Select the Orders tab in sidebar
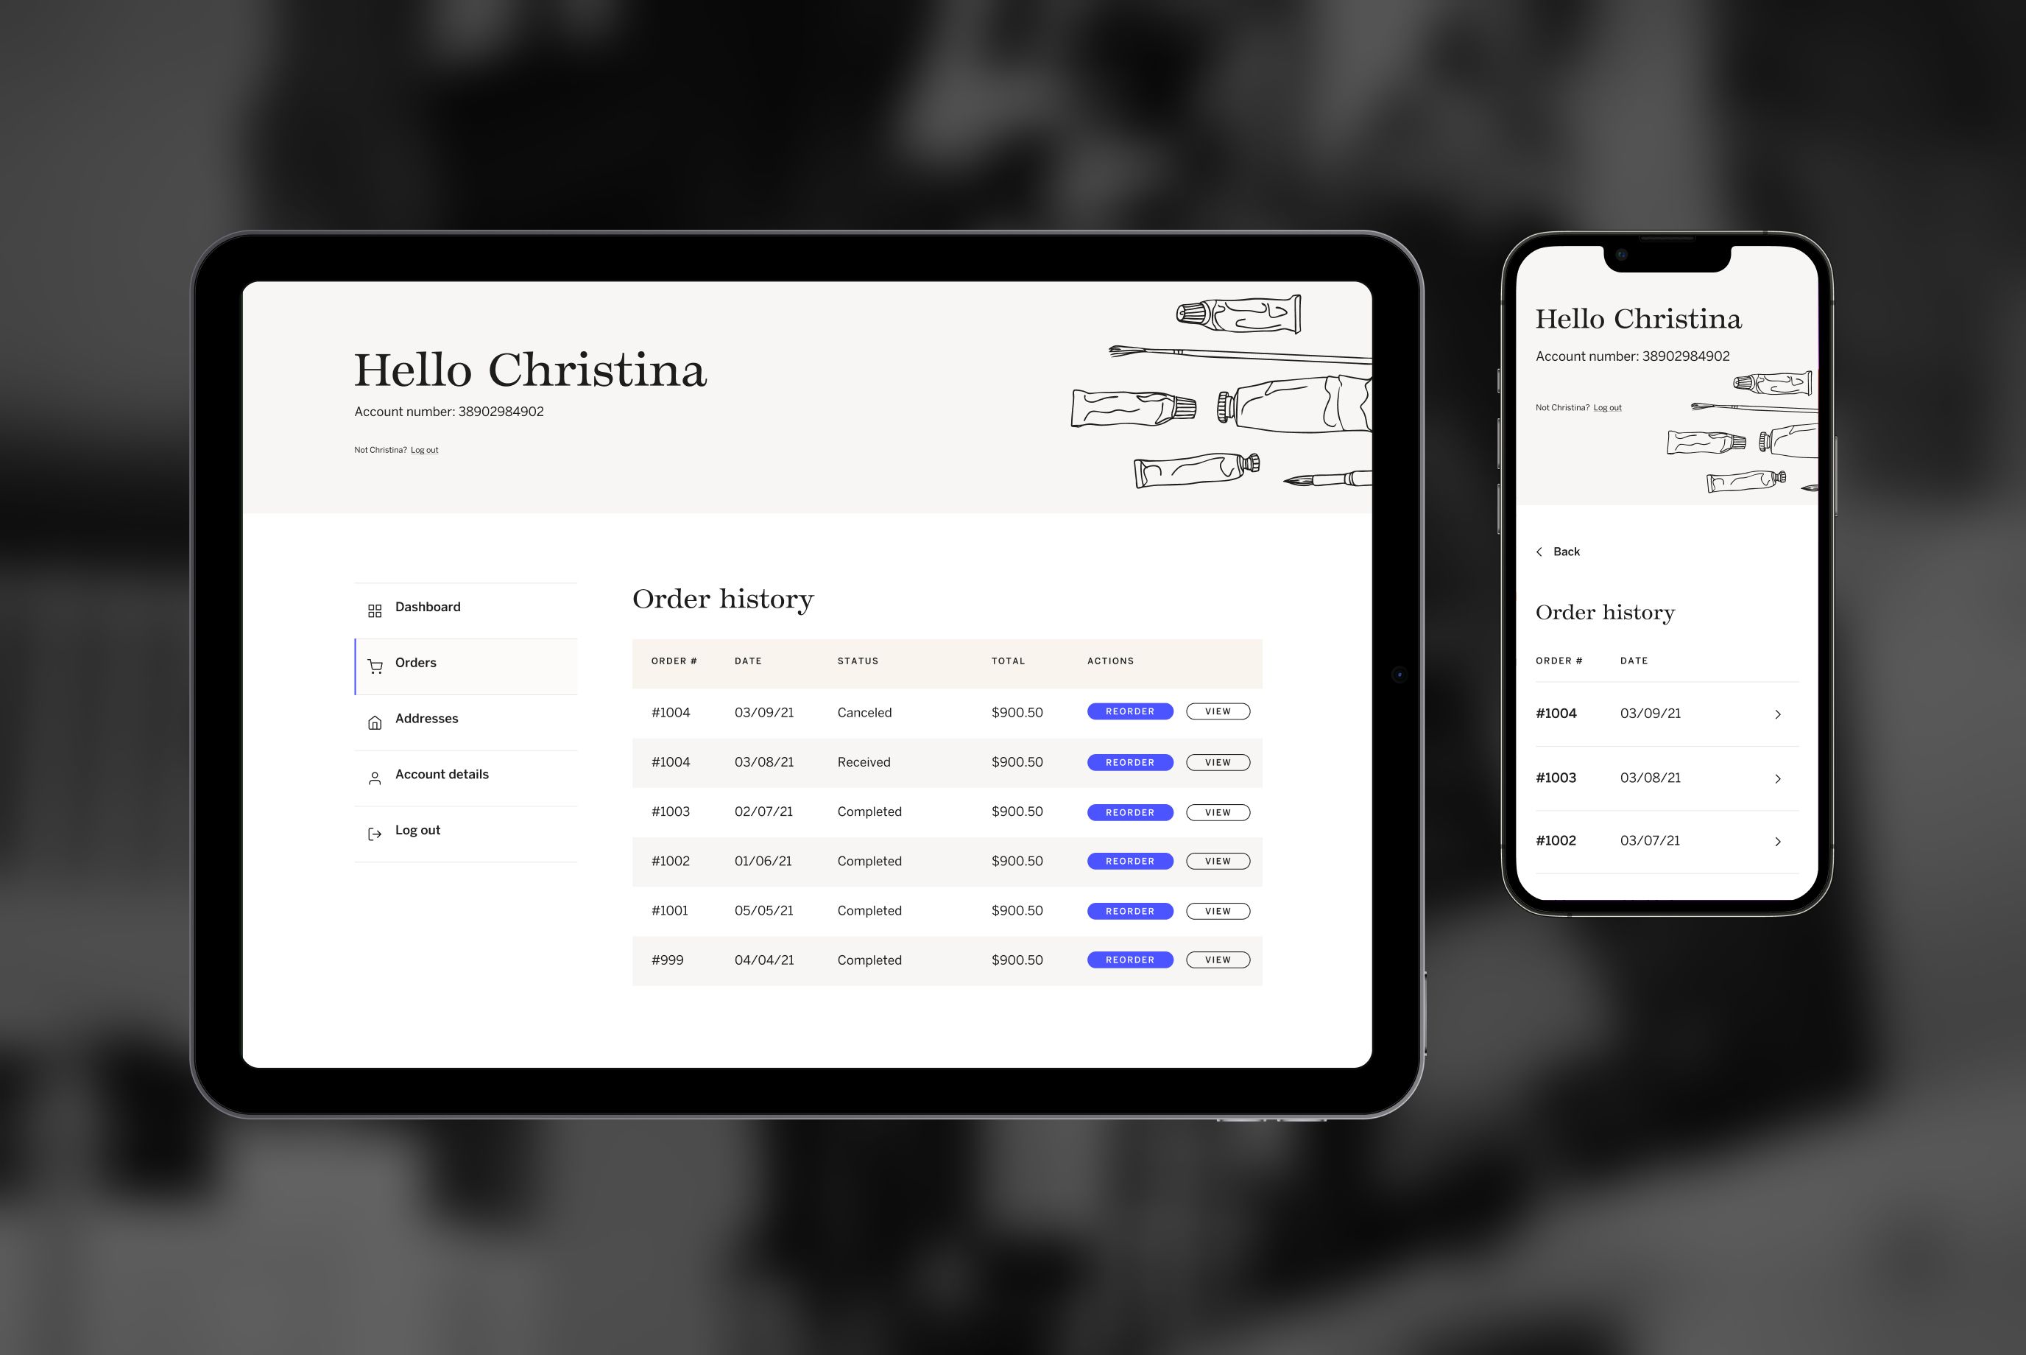The width and height of the screenshot is (2026, 1355). (x=462, y=662)
